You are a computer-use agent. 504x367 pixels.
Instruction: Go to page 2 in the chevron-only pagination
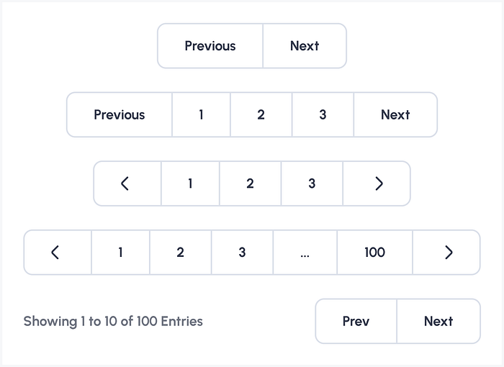(251, 183)
